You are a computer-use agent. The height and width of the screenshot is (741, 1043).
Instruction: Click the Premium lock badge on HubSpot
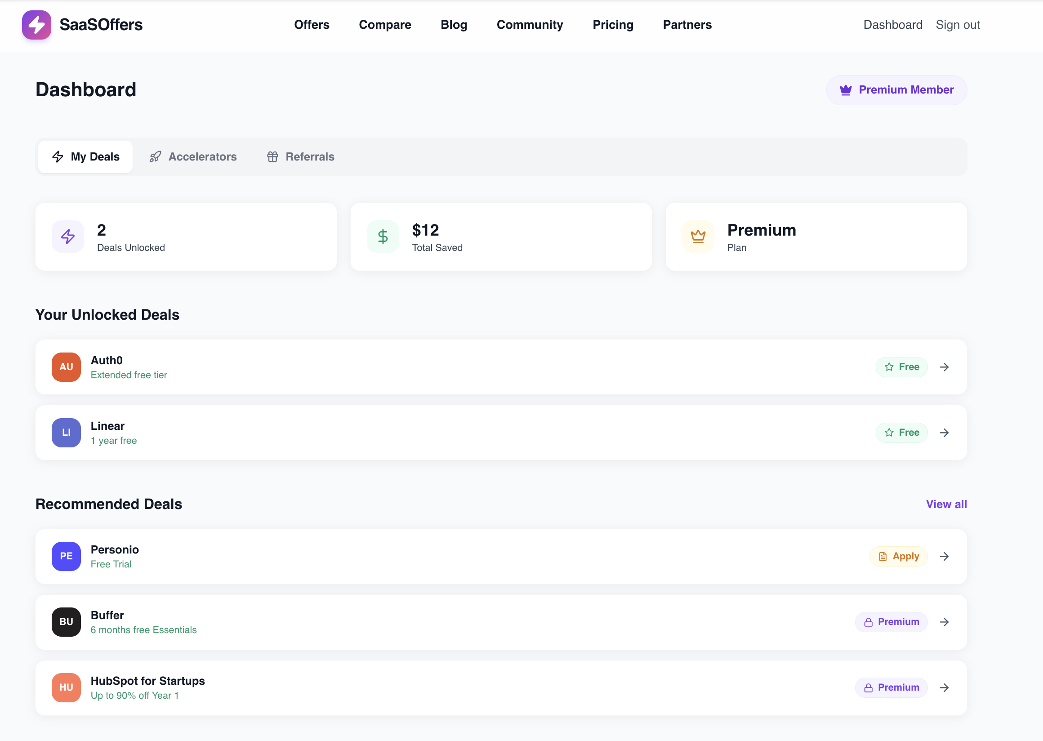[x=891, y=687]
